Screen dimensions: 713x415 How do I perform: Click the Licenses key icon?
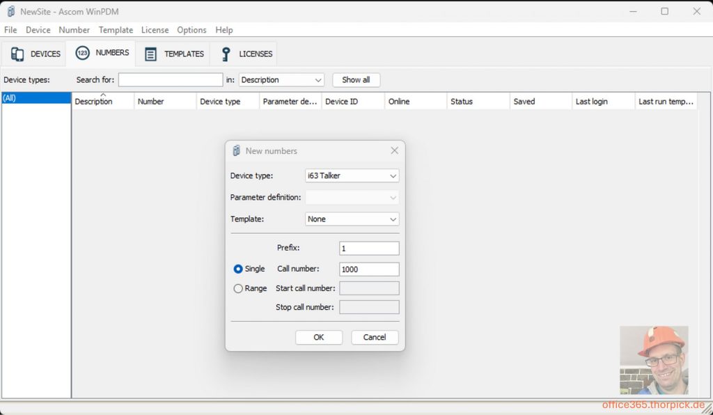(226, 54)
